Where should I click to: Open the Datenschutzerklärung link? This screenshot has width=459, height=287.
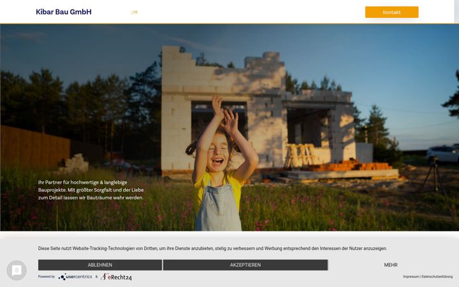tap(437, 277)
